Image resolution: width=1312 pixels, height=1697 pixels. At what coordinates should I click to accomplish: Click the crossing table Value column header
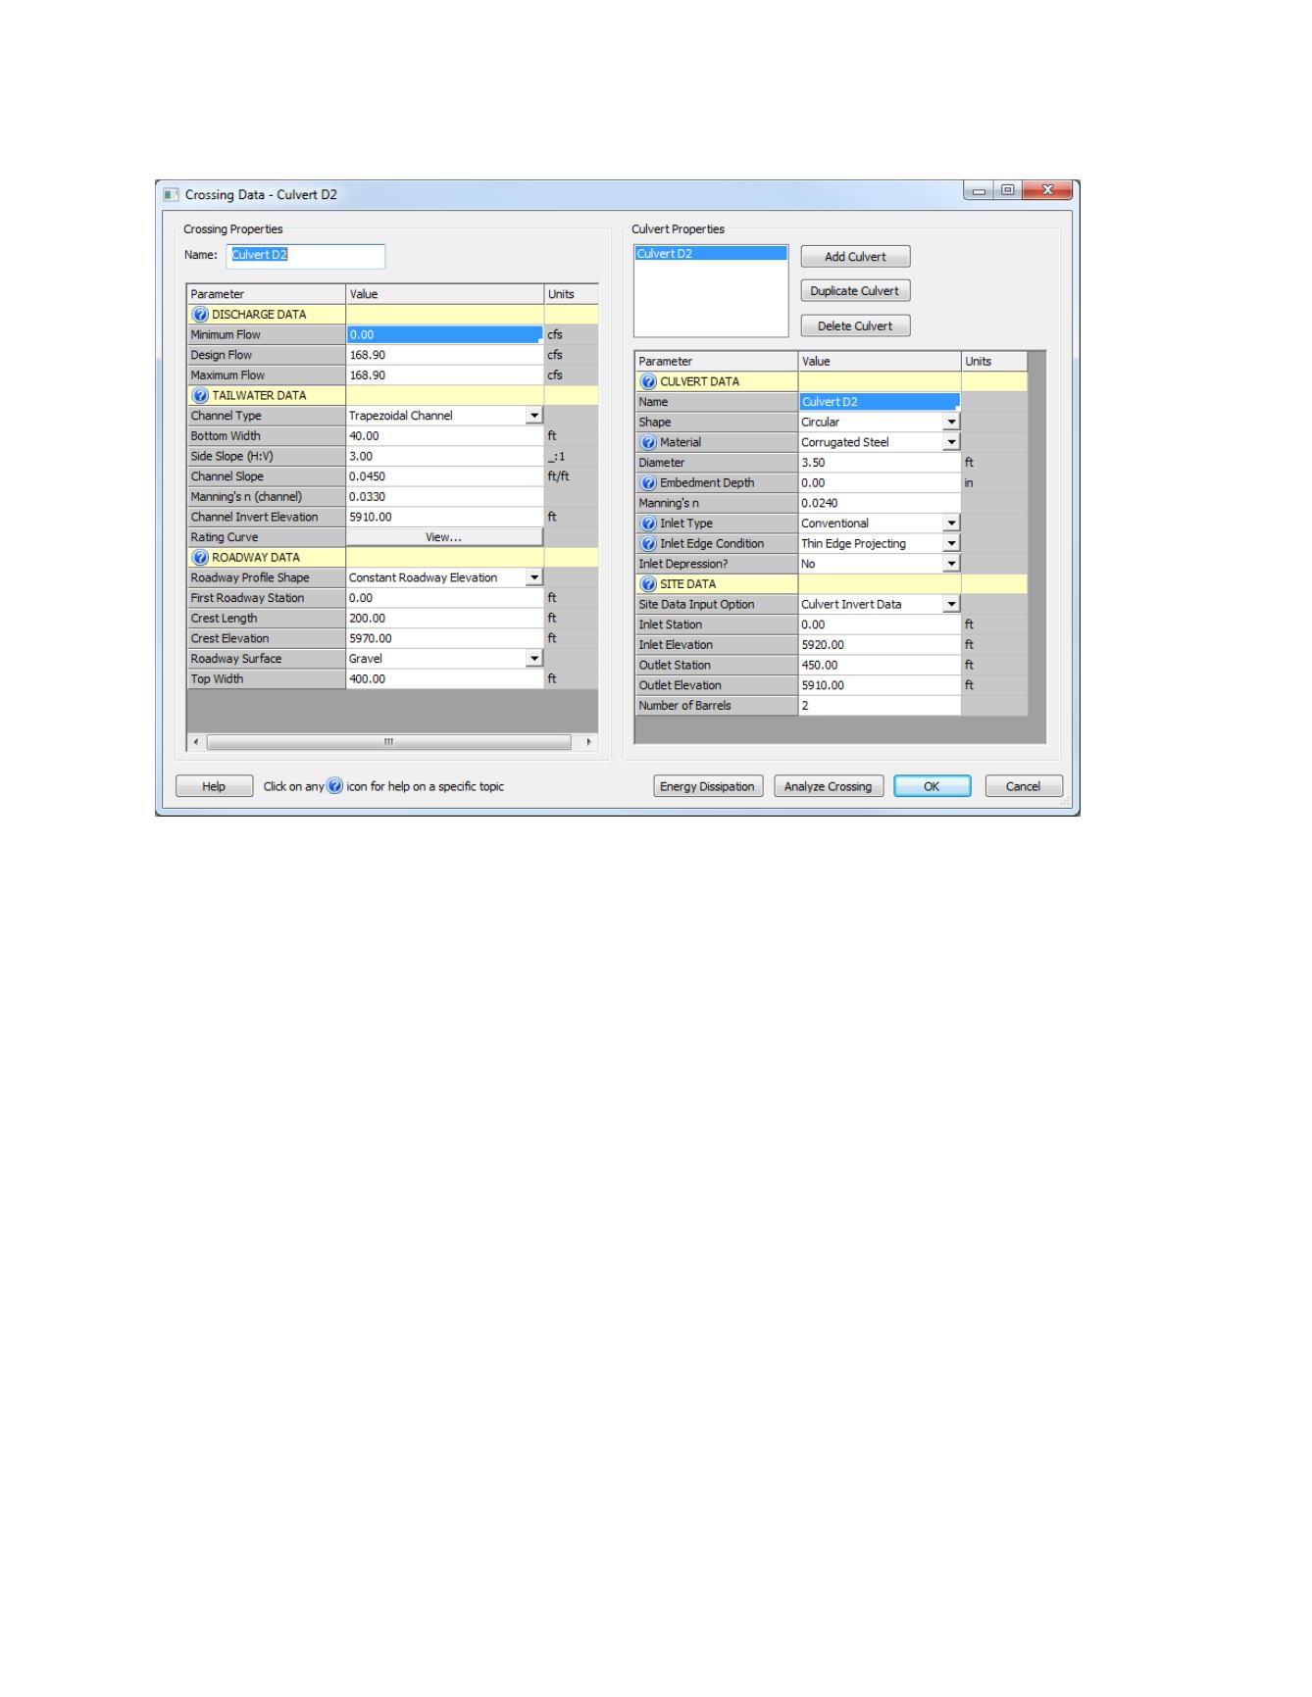click(444, 294)
